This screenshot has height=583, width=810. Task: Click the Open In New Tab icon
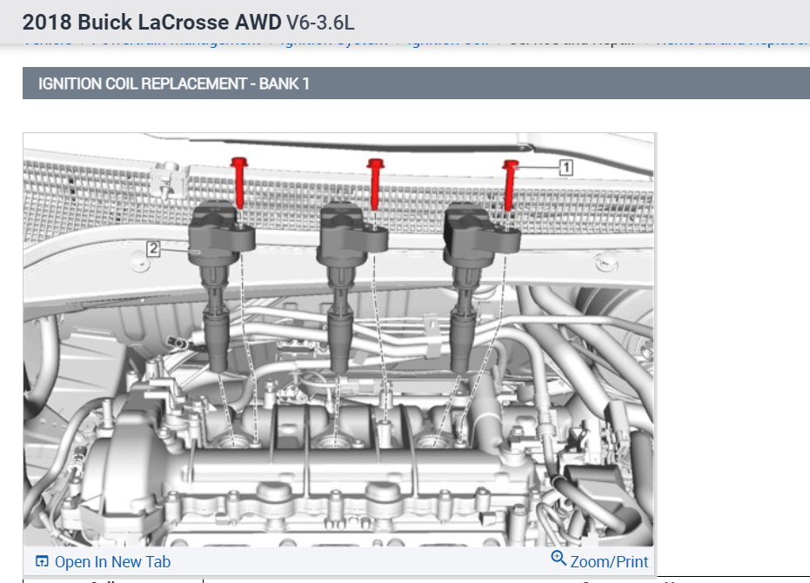[42, 561]
